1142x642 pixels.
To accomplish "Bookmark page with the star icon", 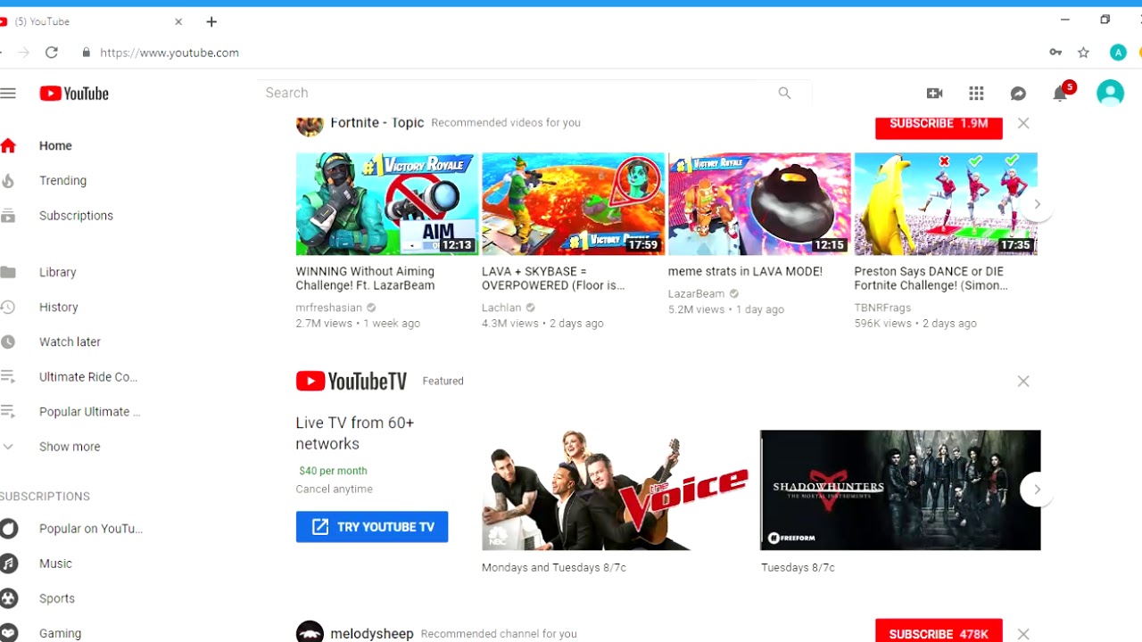I will (x=1083, y=53).
